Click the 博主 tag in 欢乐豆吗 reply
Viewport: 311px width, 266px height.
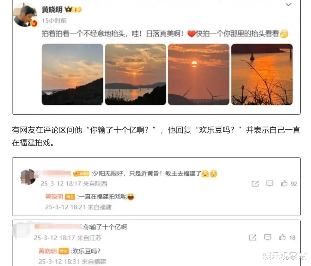click(x=64, y=251)
